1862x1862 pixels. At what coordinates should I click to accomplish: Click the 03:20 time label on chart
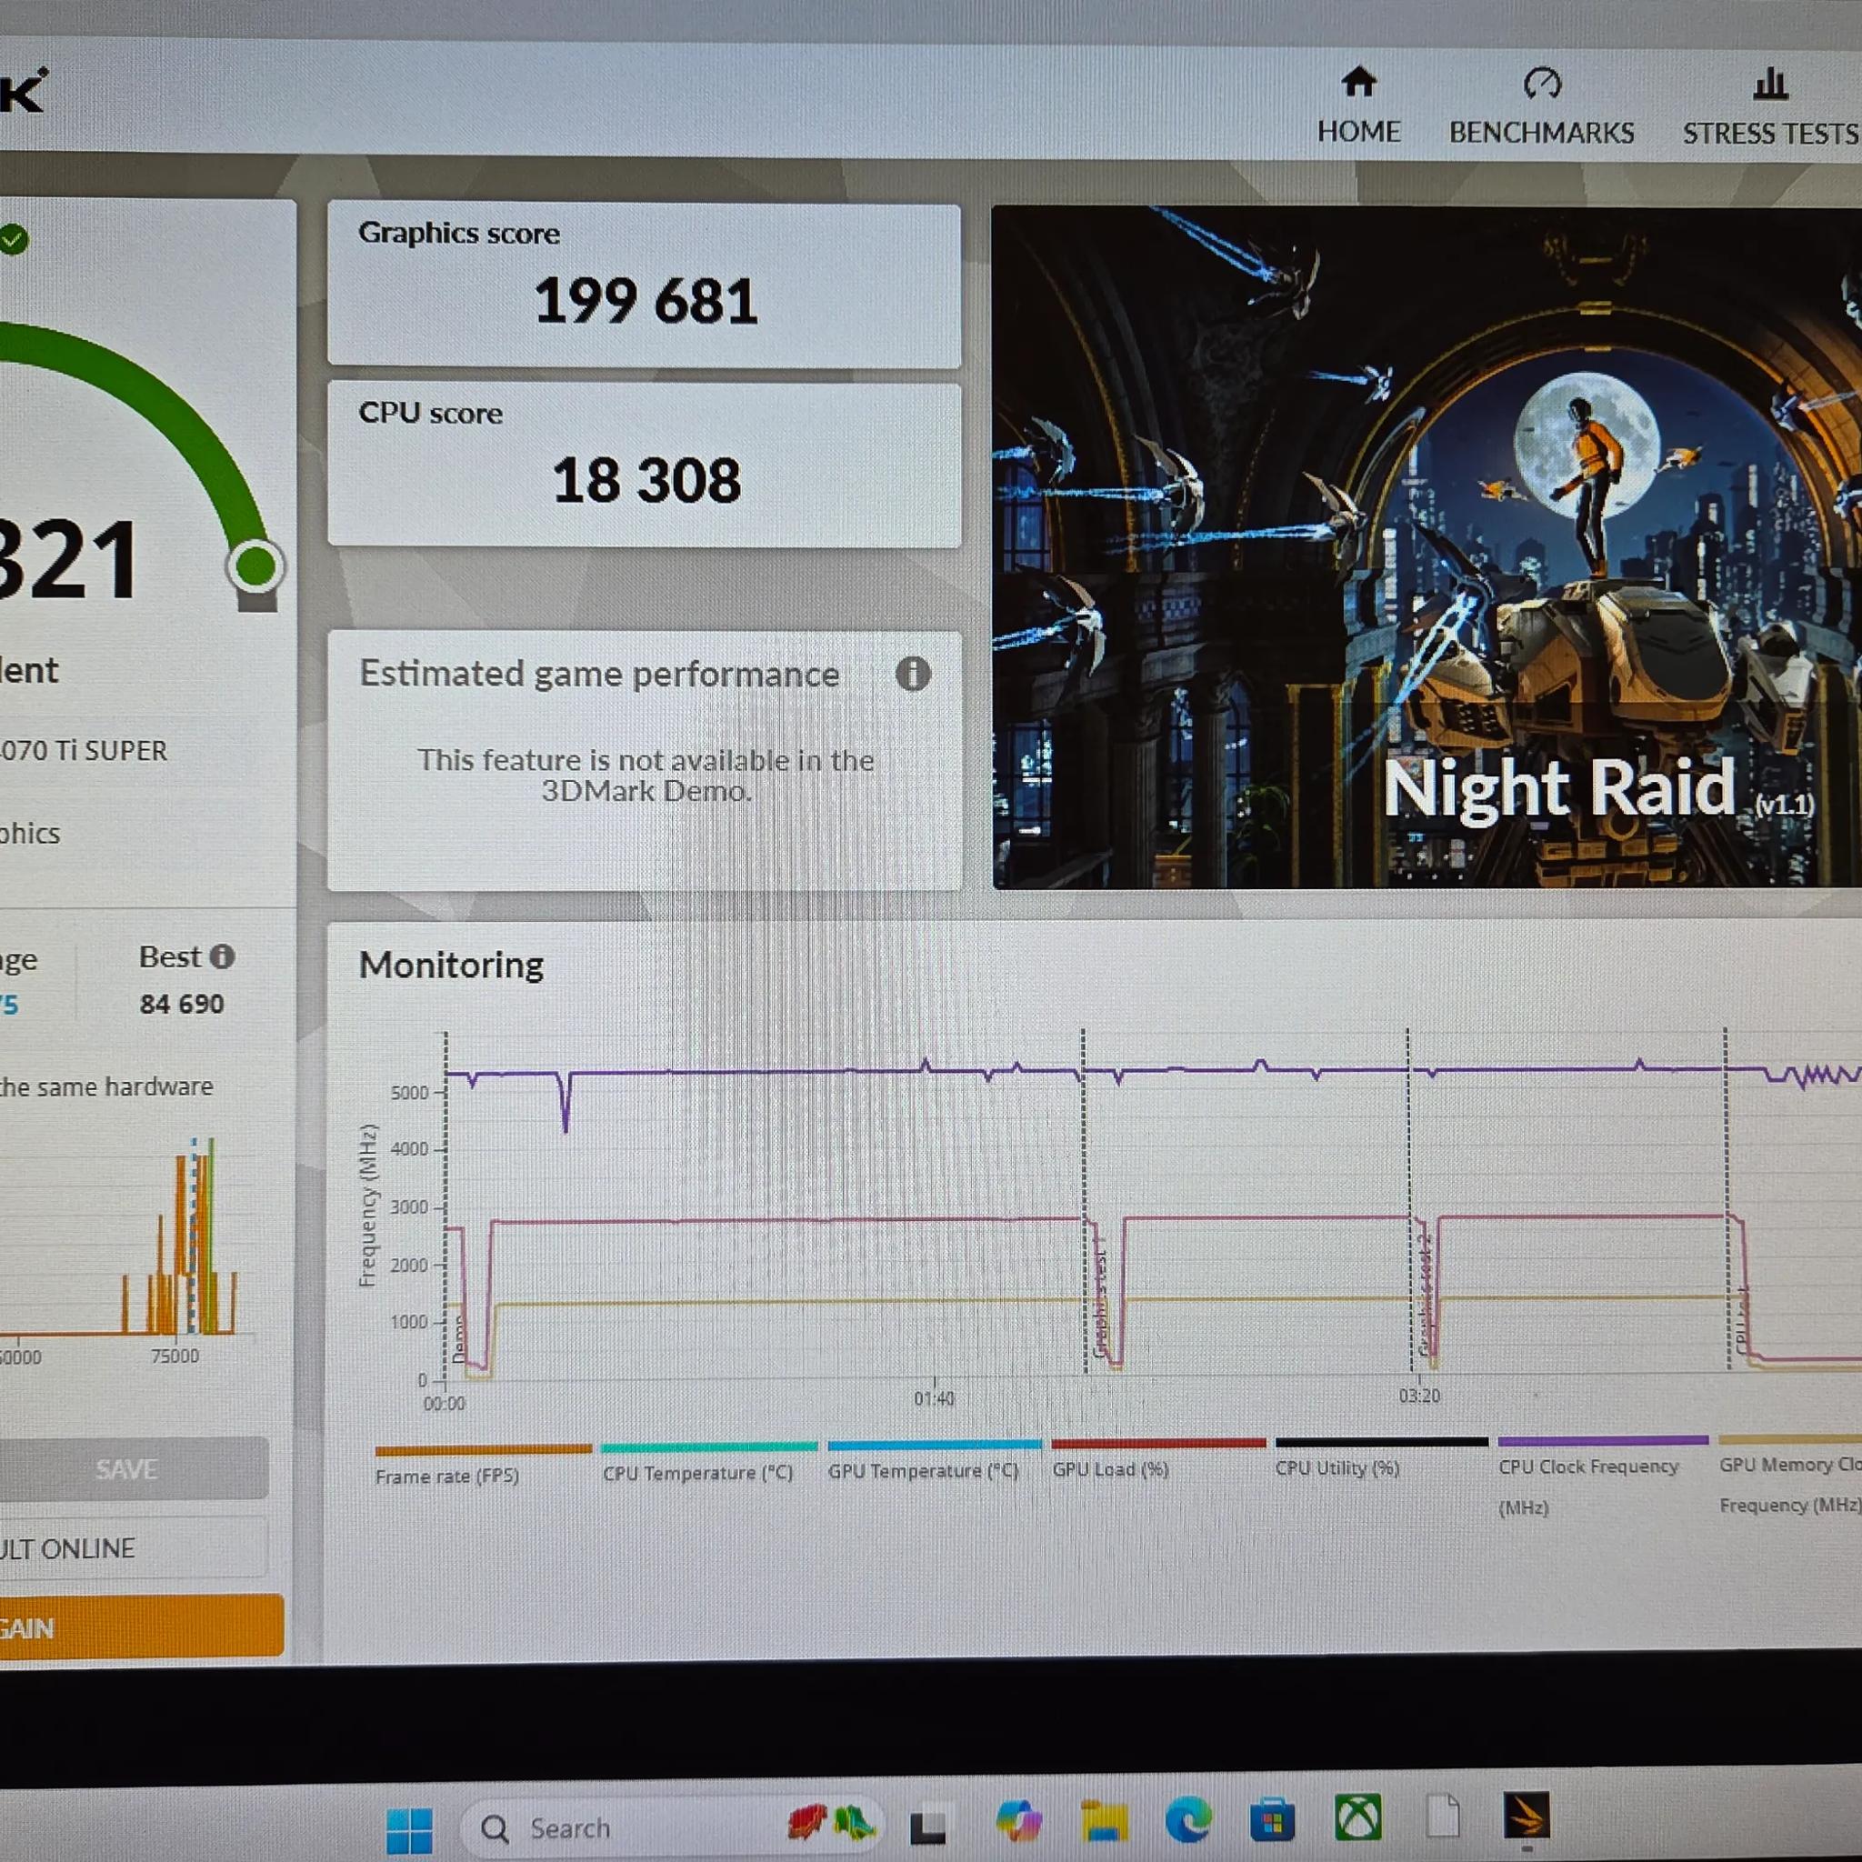[x=1419, y=1396]
